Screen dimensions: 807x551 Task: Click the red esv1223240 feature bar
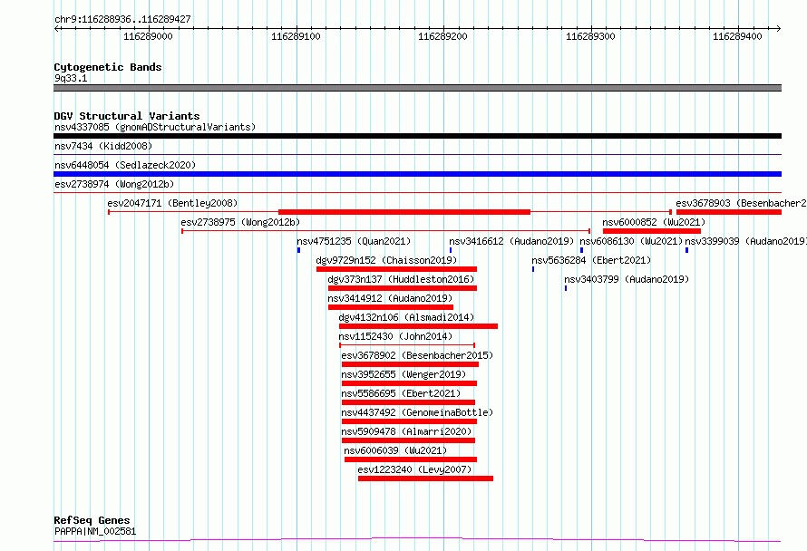[x=425, y=478]
